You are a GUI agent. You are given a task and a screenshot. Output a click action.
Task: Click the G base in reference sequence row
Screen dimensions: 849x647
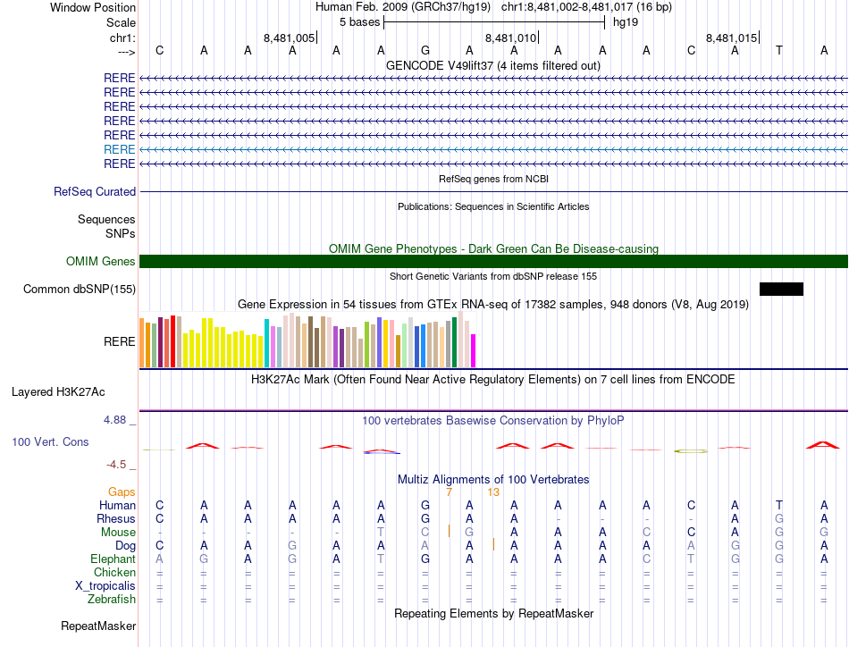425,50
